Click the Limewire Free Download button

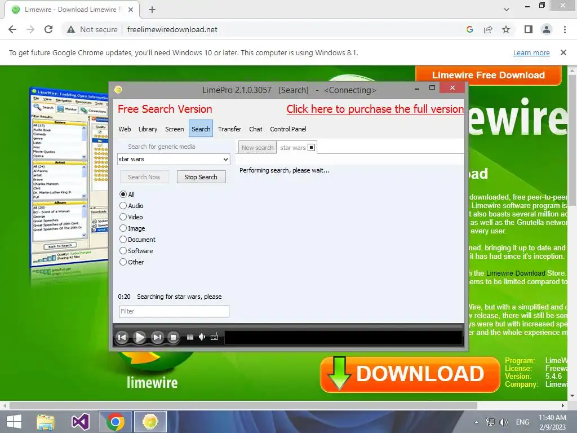point(489,75)
